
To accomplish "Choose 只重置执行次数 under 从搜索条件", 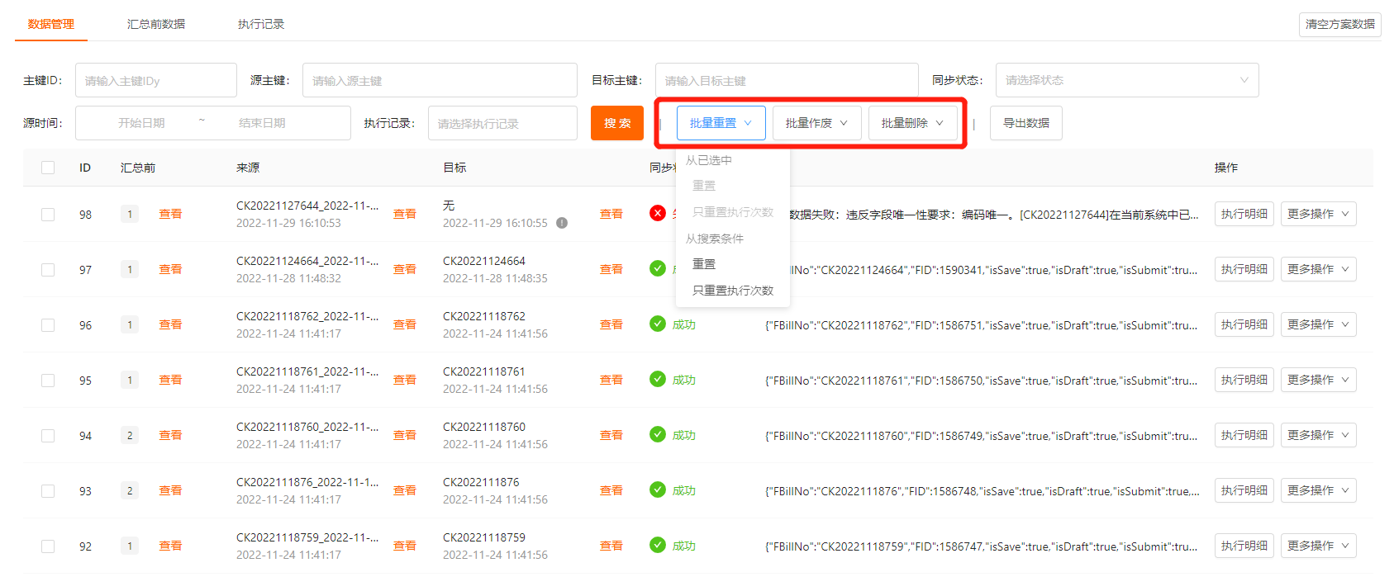I will point(733,291).
